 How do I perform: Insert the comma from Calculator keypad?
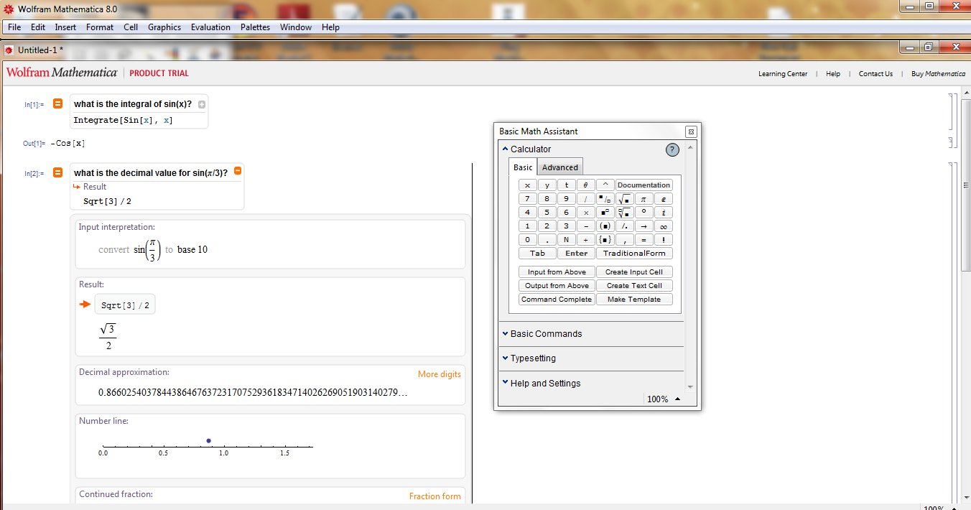pyautogui.click(x=624, y=240)
